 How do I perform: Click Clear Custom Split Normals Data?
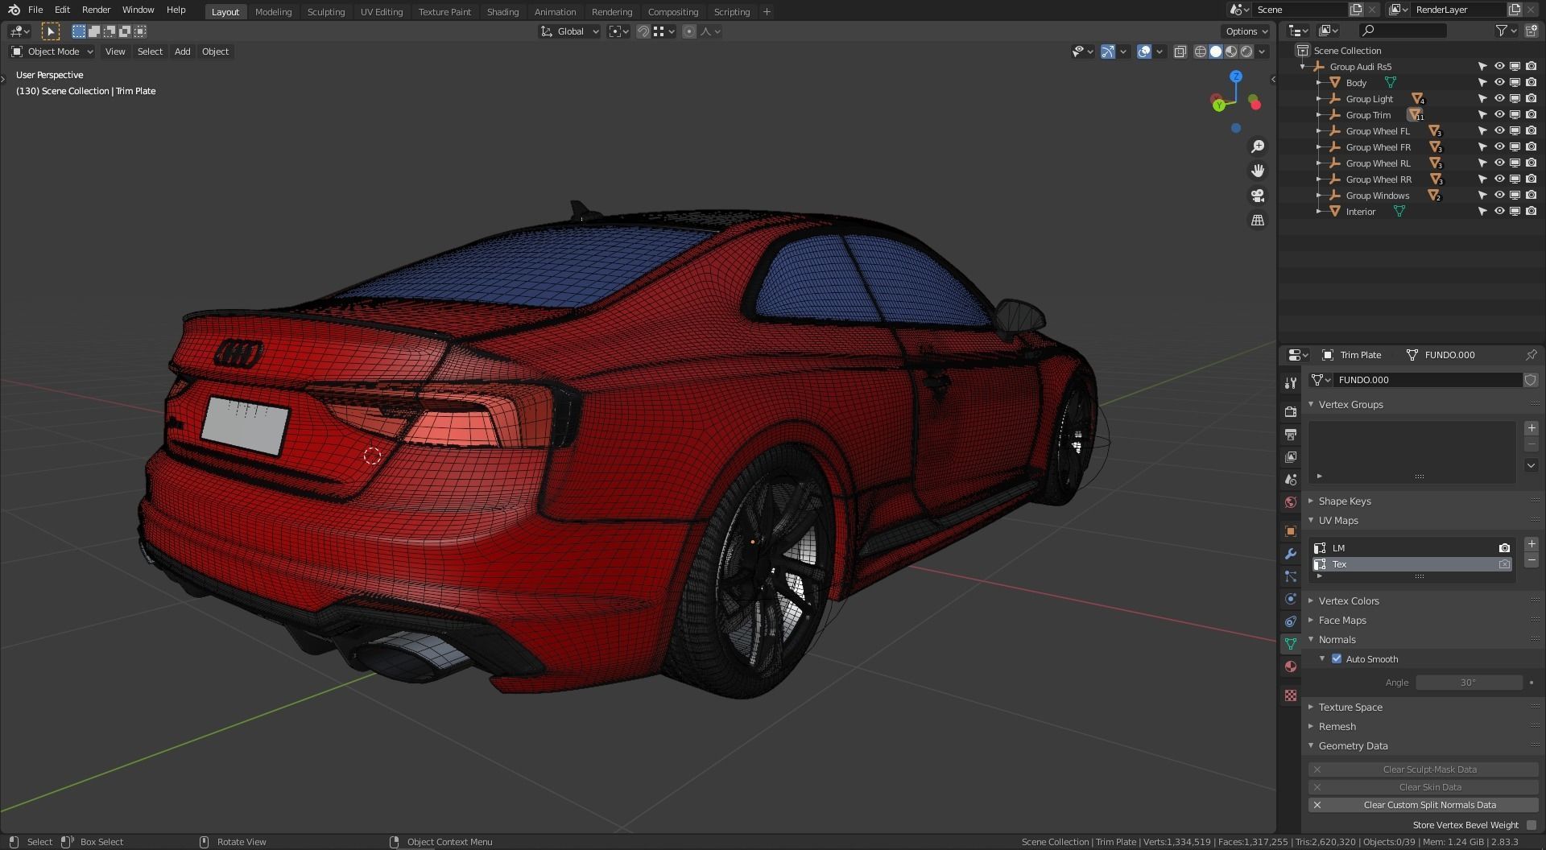coord(1423,805)
